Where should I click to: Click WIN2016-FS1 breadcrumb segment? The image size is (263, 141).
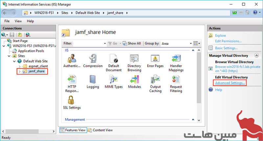click(x=44, y=13)
